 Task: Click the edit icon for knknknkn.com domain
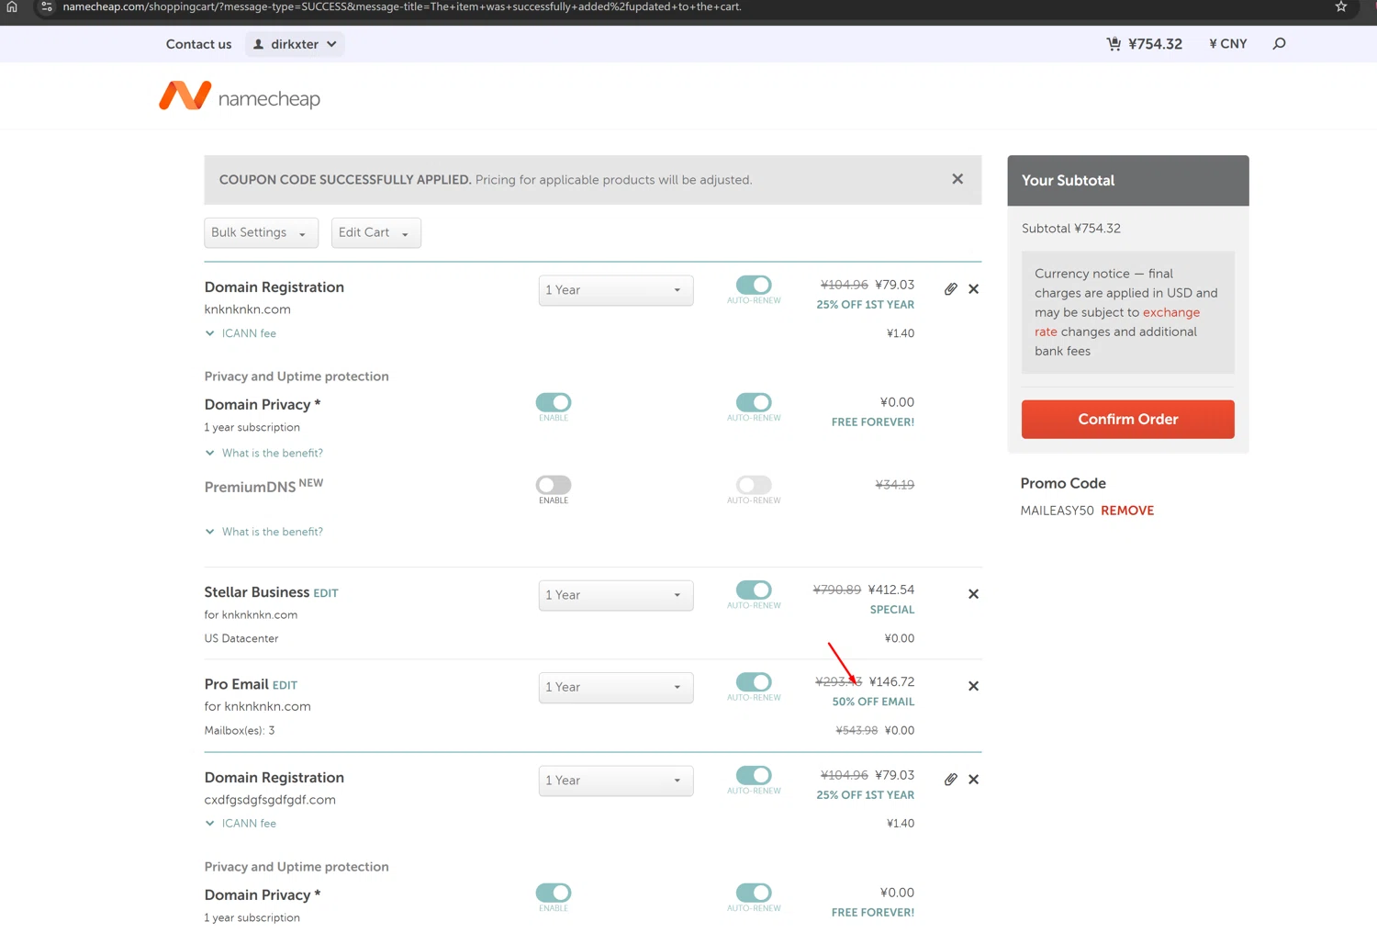coord(951,289)
